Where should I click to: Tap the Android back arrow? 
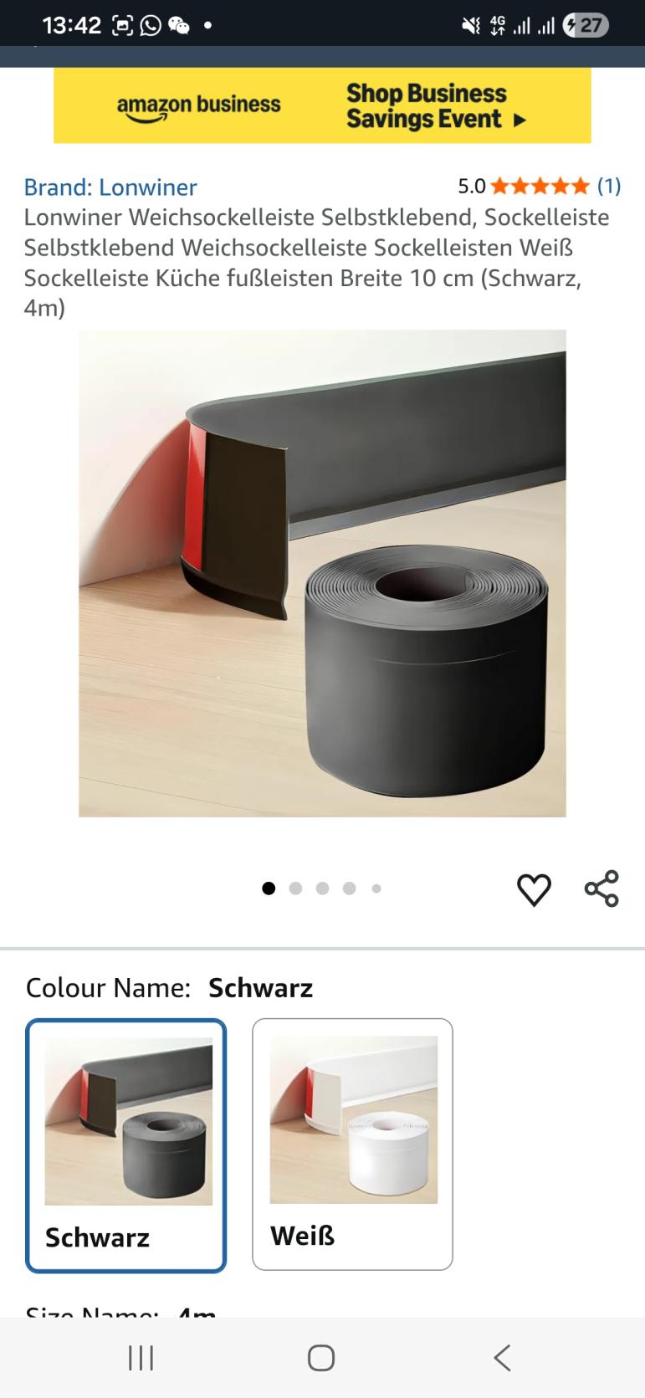[x=502, y=1358]
